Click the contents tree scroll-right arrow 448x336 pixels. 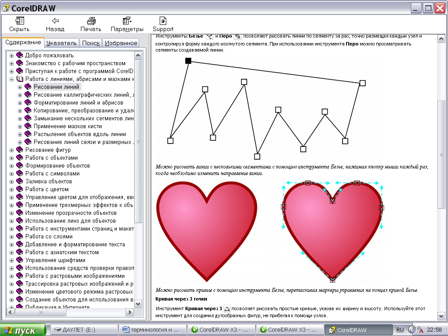pos(129,312)
